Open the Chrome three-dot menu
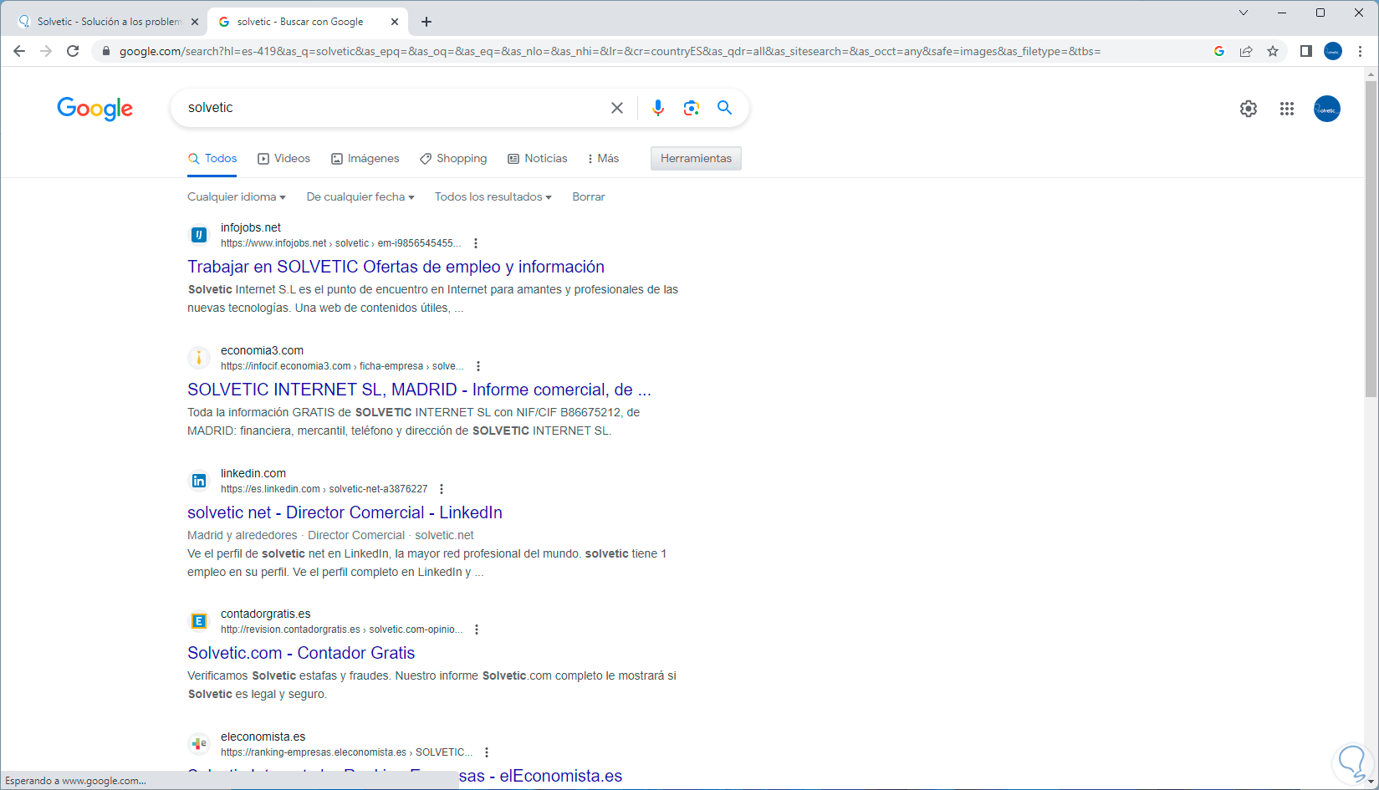Screen dimensions: 1379x790 click(1361, 51)
